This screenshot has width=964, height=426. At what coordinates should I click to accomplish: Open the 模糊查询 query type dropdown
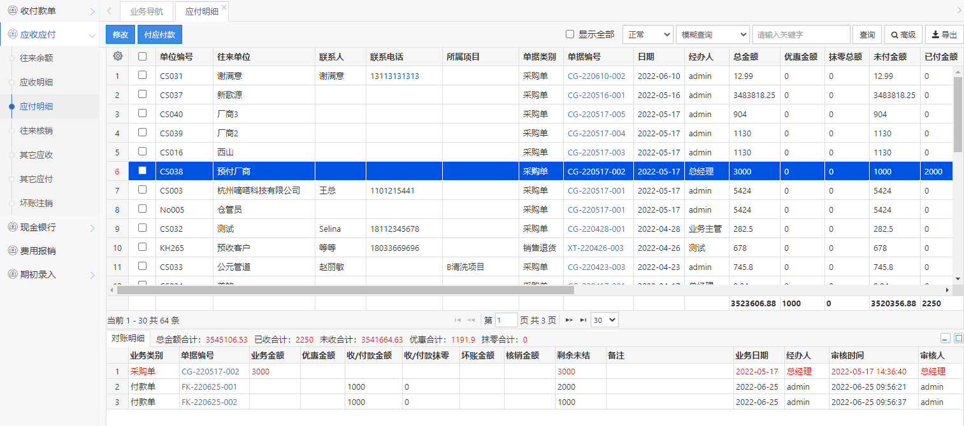(x=712, y=34)
